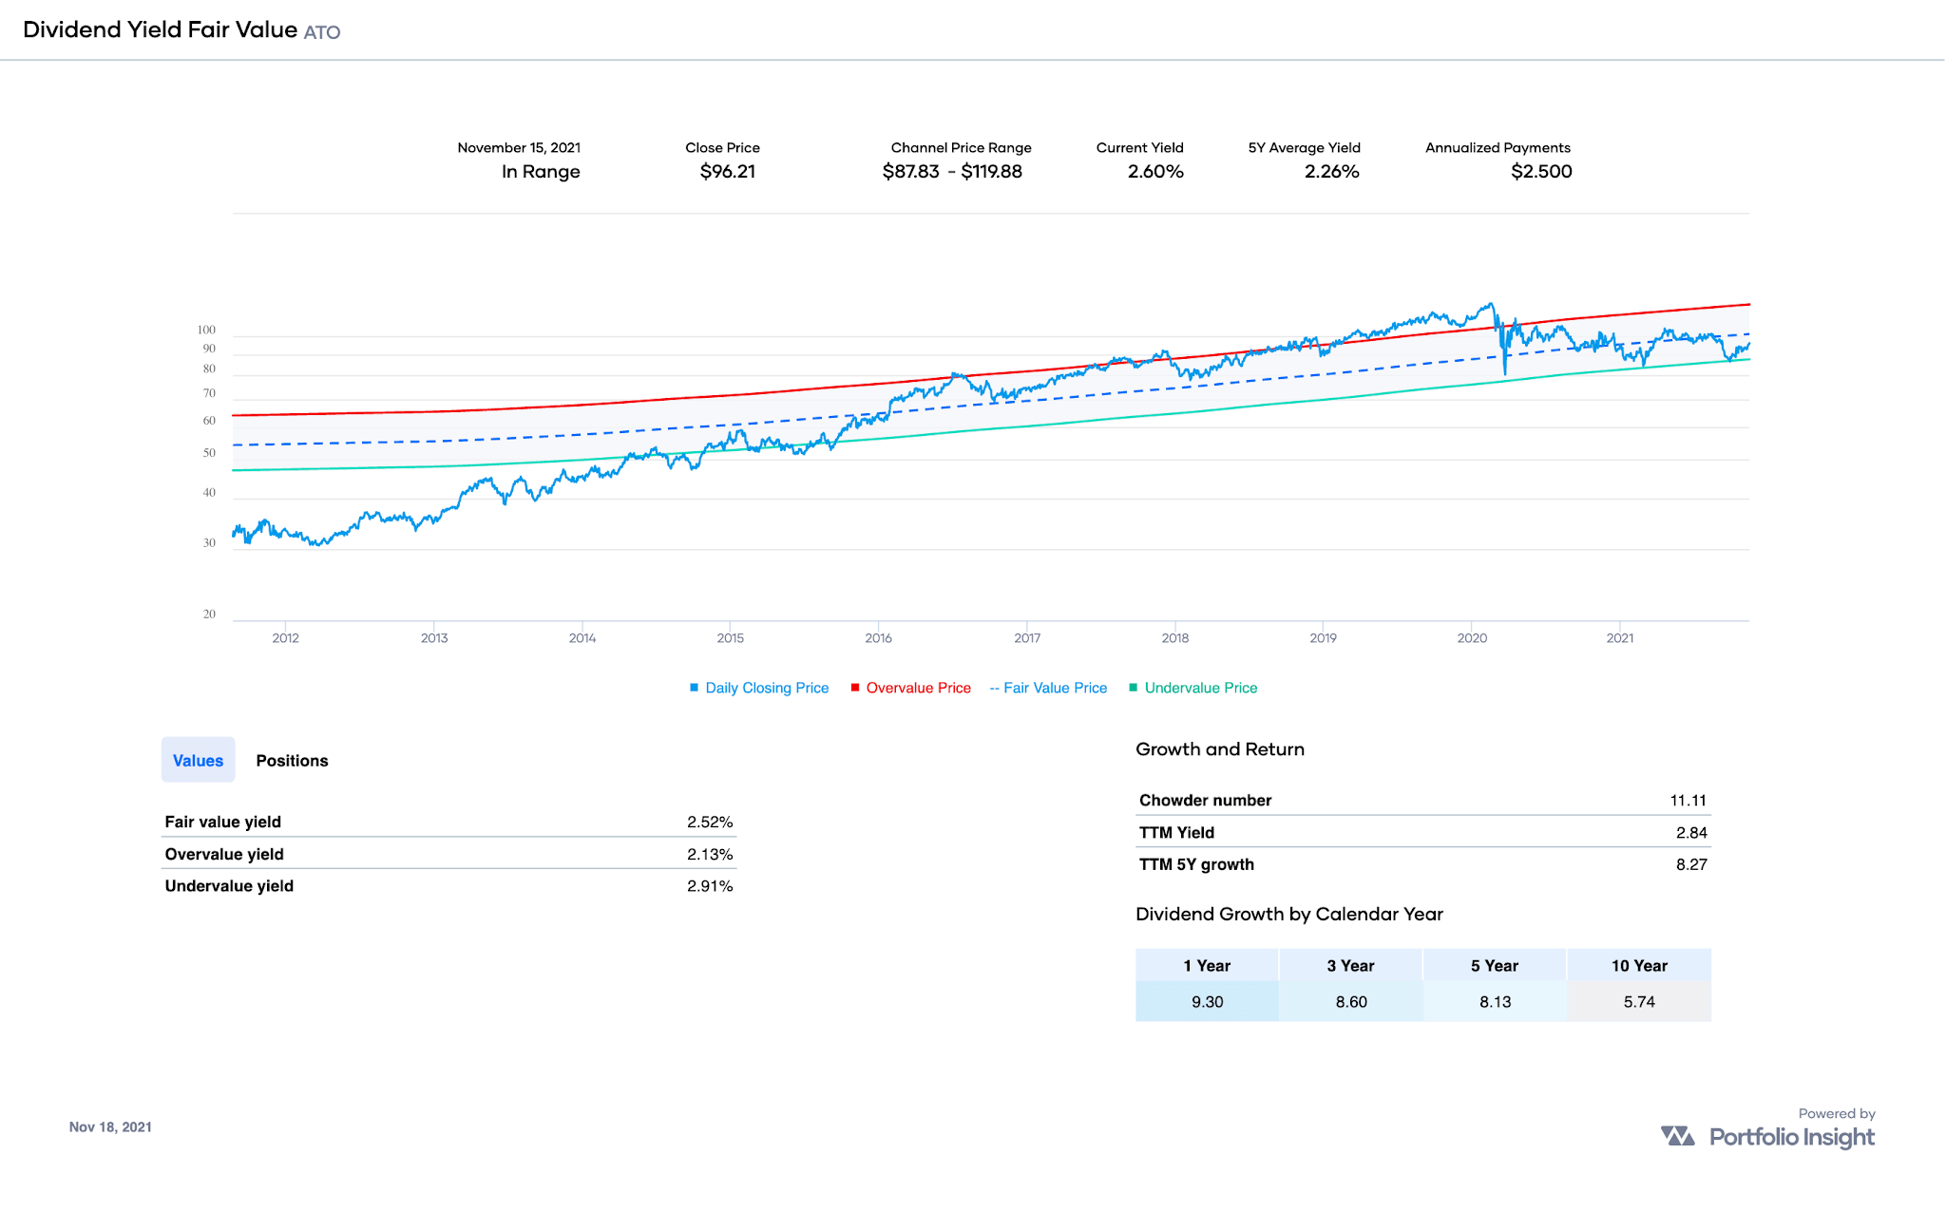Click the 2.60% current yield value
The height and width of the screenshot is (1211, 1946).
(1155, 171)
